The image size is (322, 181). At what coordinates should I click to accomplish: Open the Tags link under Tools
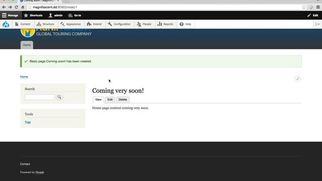(28, 122)
